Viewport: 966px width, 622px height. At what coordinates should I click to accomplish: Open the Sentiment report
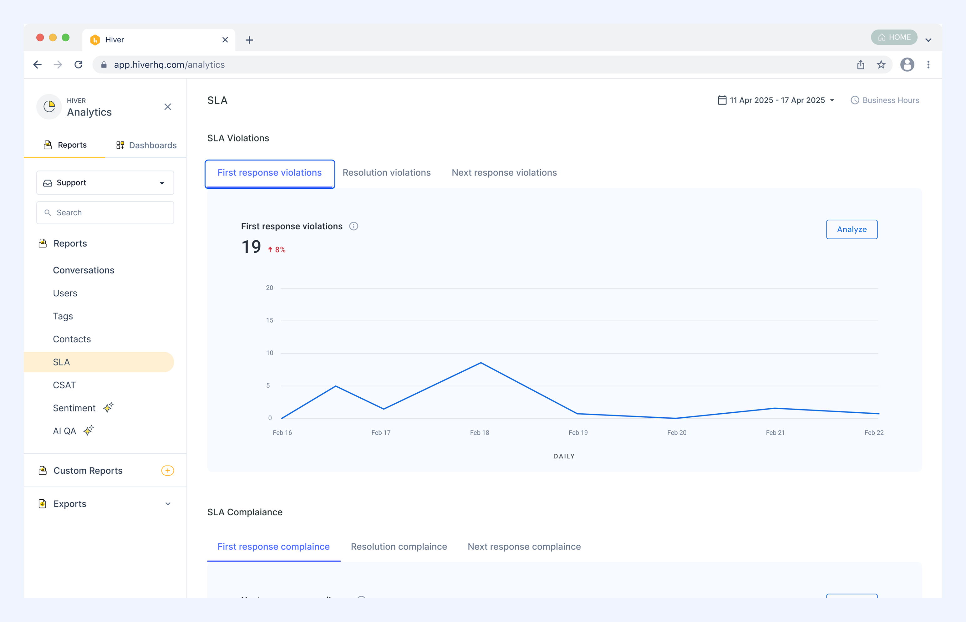pyautogui.click(x=74, y=408)
